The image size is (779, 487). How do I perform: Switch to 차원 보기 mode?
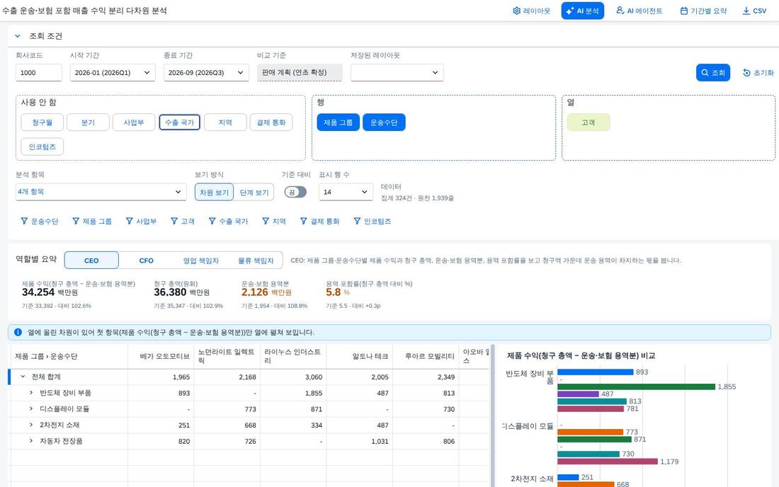214,192
